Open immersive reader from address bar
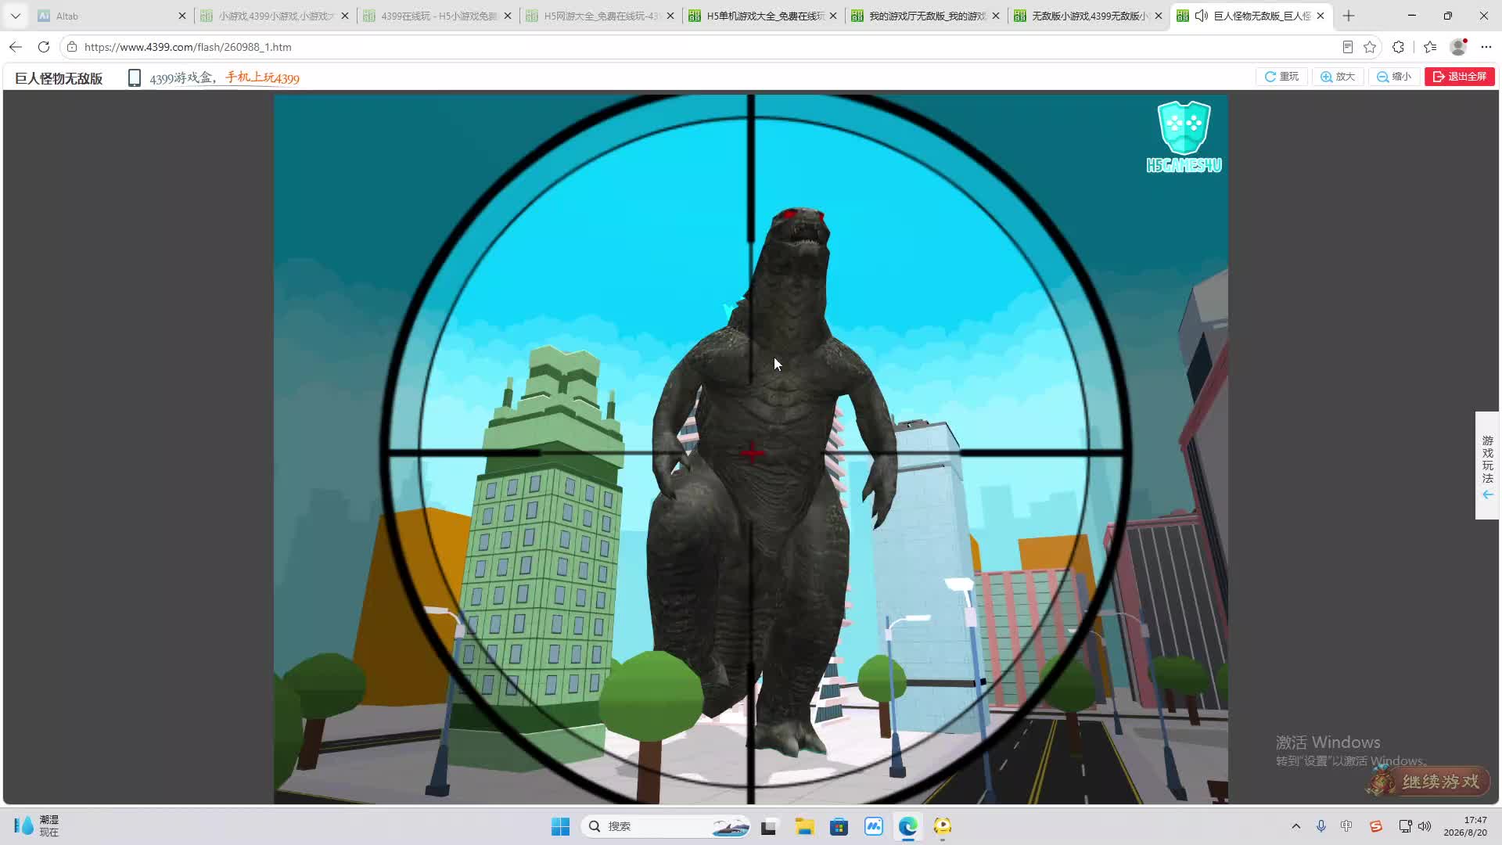Image resolution: width=1502 pixels, height=845 pixels. (x=1347, y=47)
